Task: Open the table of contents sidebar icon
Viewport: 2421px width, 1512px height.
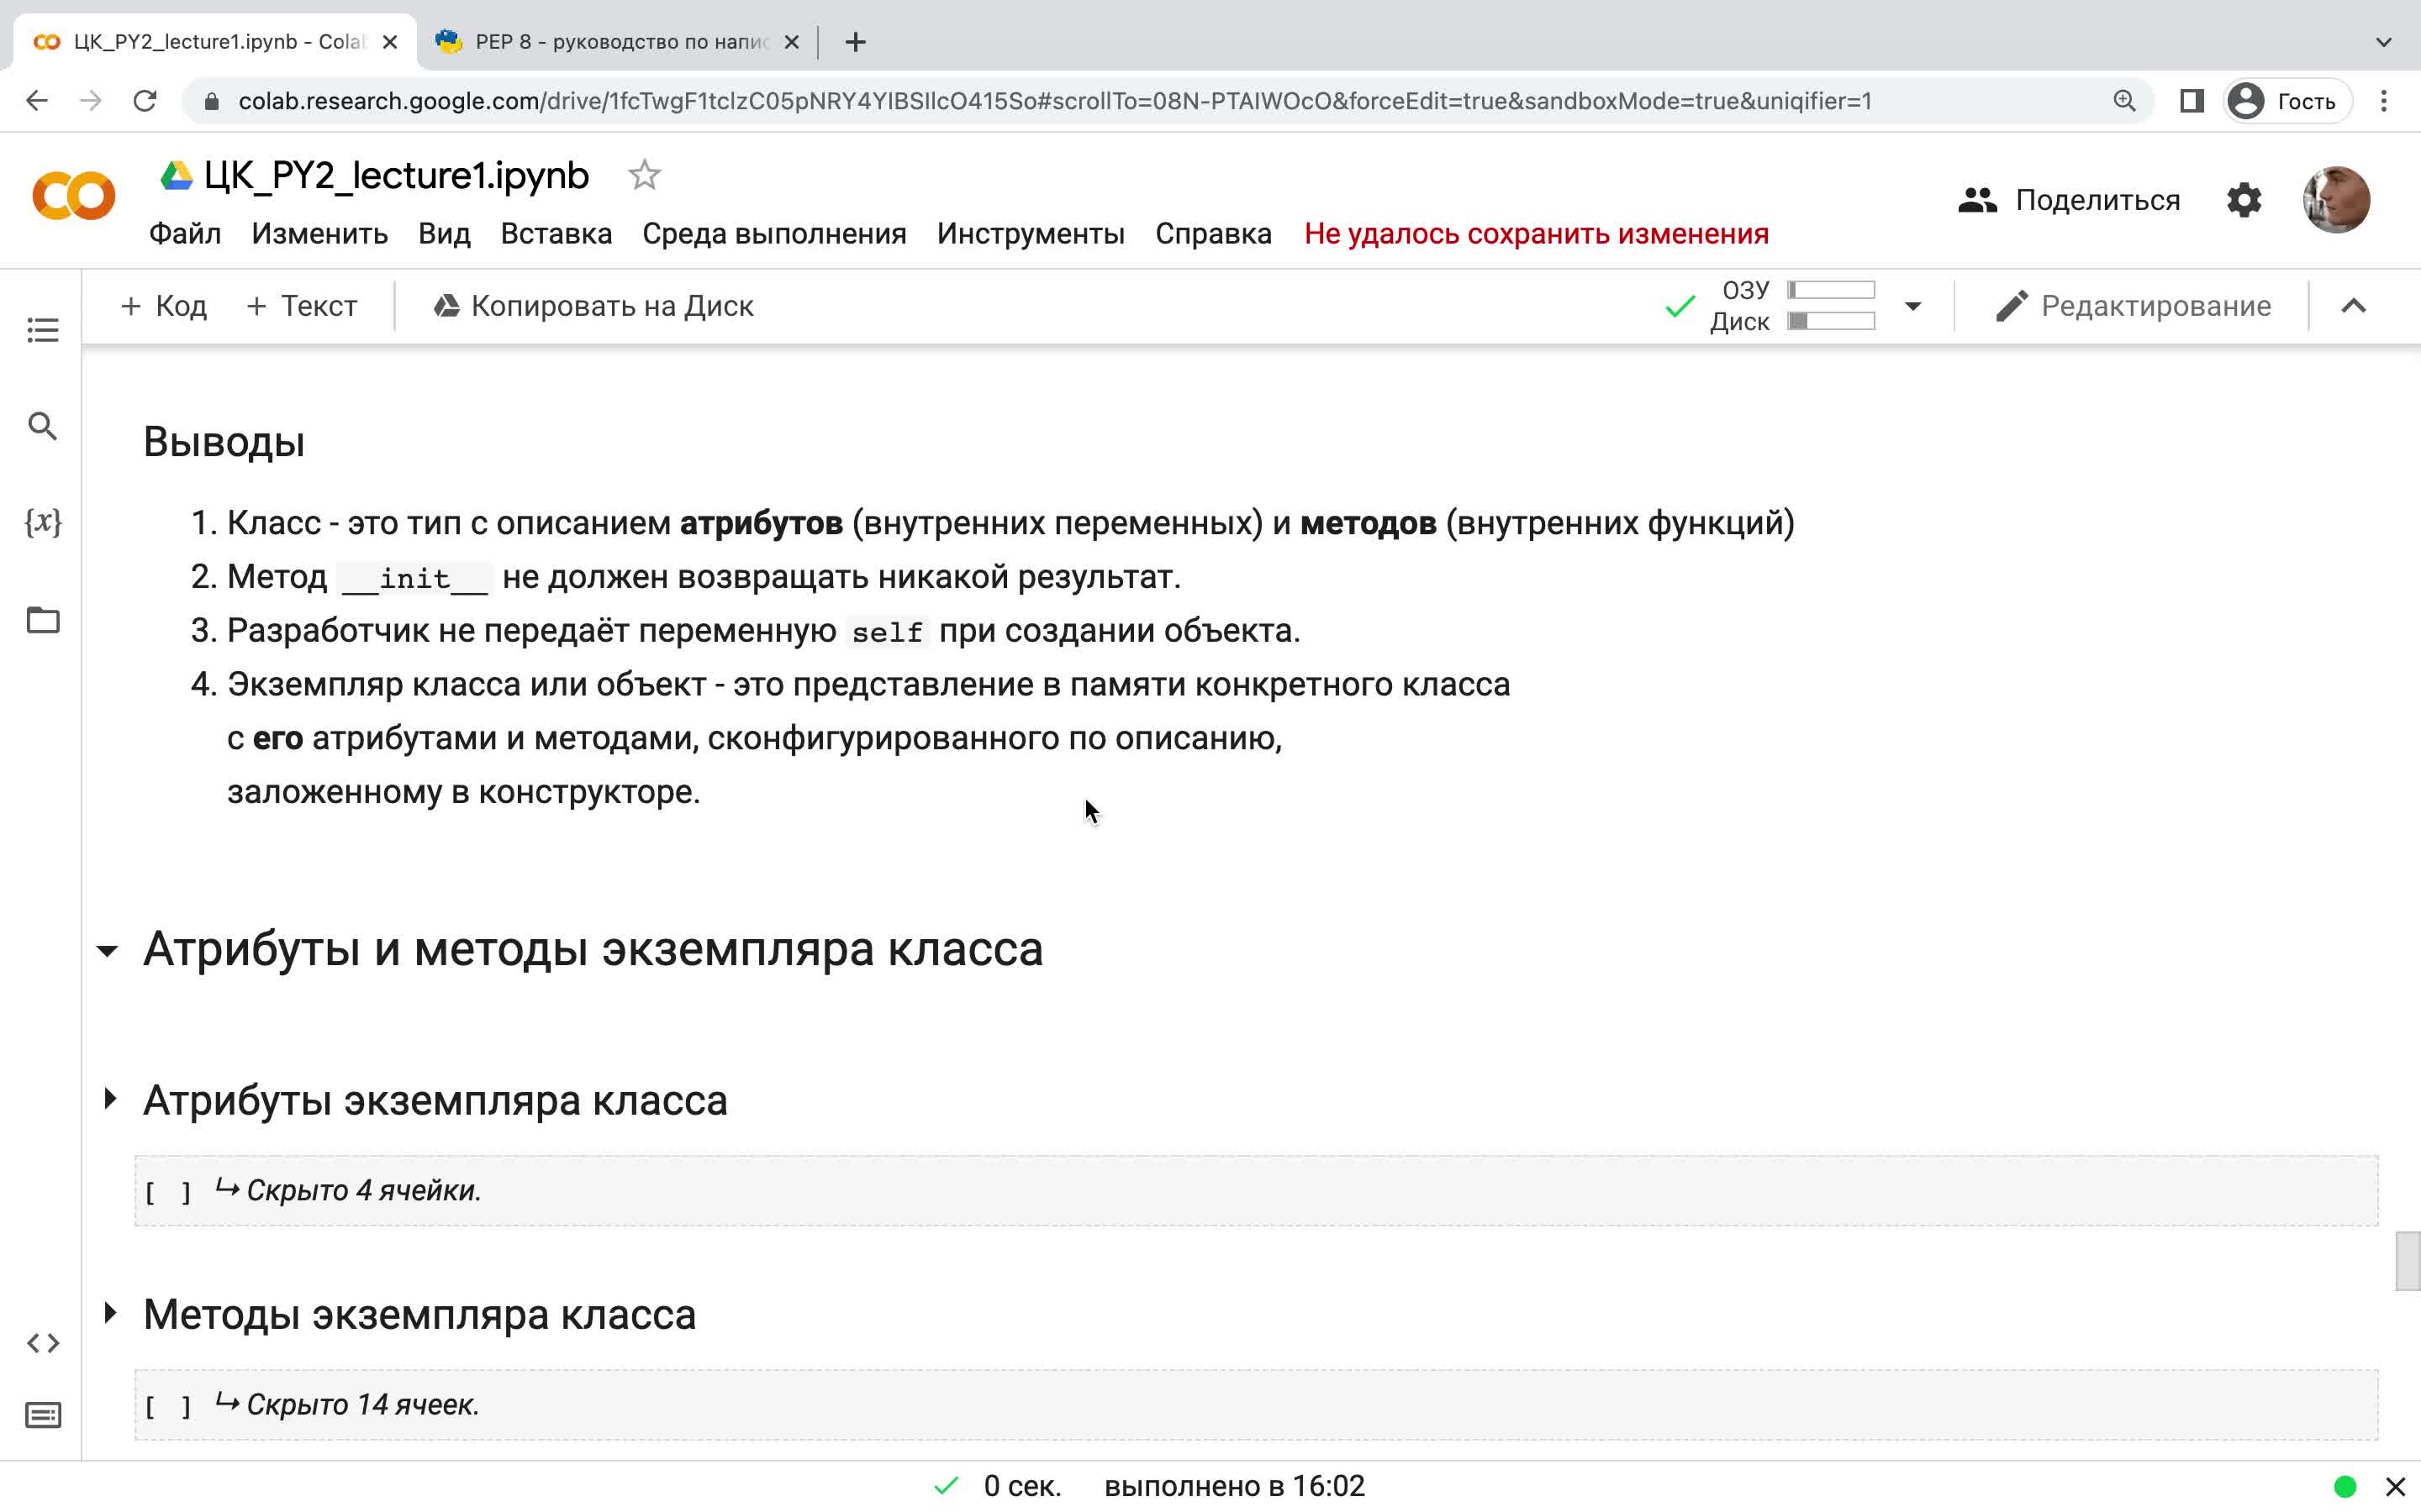Action: point(43,330)
